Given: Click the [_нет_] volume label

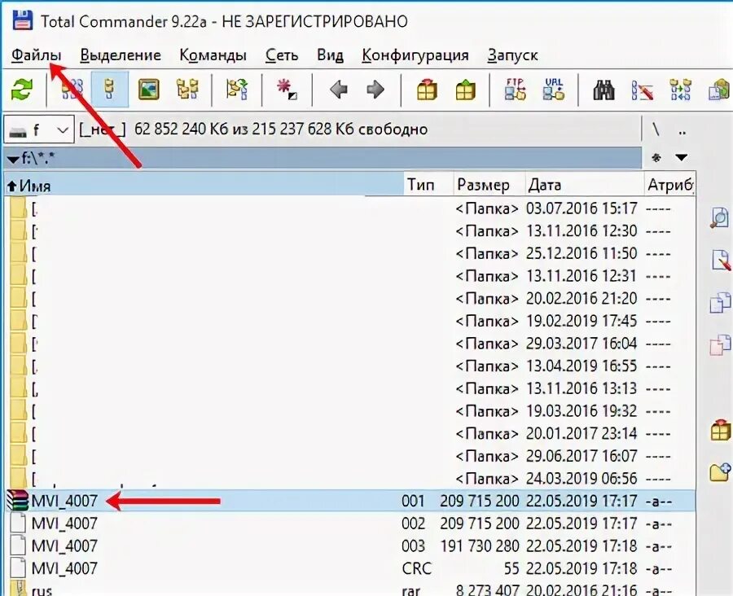Looking at the screenshot, I should [103, 129].
